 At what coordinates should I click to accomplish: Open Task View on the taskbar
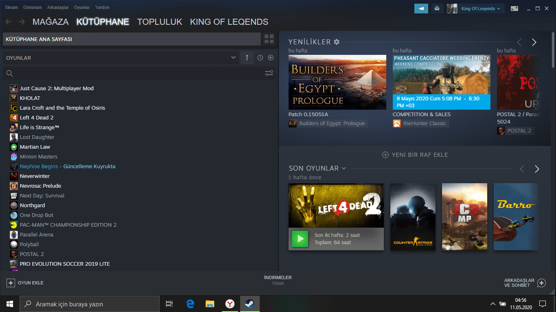pyautogui.click(x=169, y=304)
